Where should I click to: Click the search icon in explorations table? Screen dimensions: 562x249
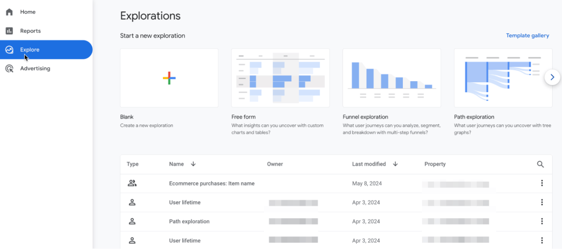541,164
